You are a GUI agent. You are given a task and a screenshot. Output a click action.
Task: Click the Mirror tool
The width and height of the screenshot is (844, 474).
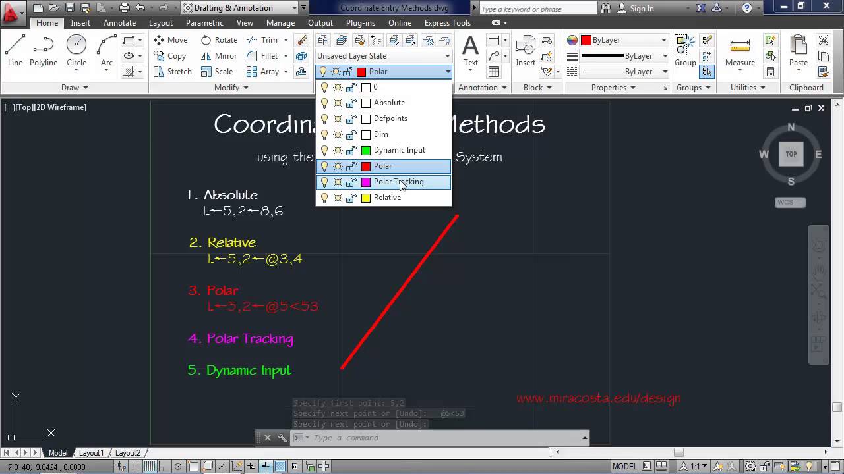[218, 56]
